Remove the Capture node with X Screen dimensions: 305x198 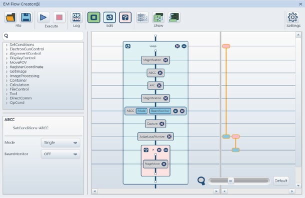(162, 123)
